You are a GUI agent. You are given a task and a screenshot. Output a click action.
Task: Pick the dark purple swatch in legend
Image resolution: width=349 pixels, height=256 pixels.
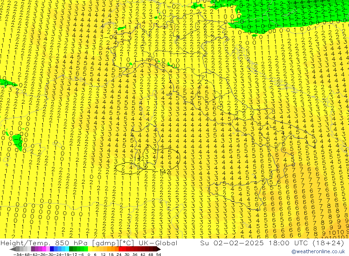point(33,249)
